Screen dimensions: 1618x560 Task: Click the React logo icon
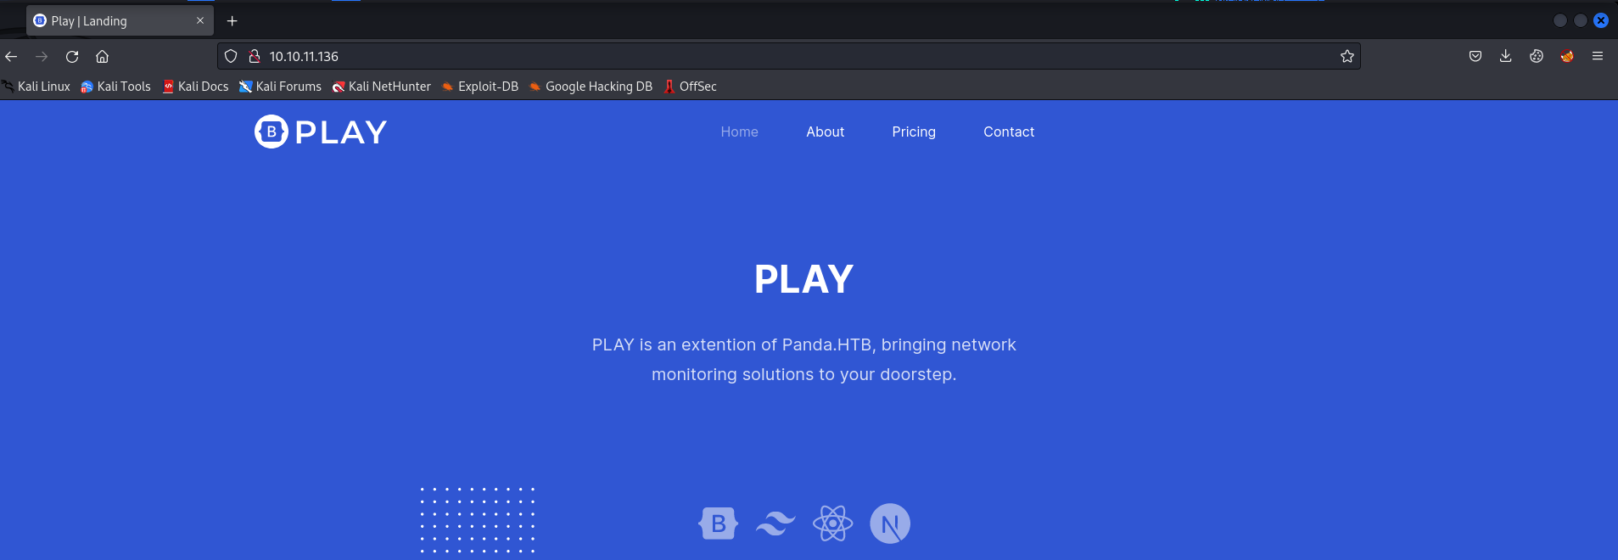pos(832,524)
